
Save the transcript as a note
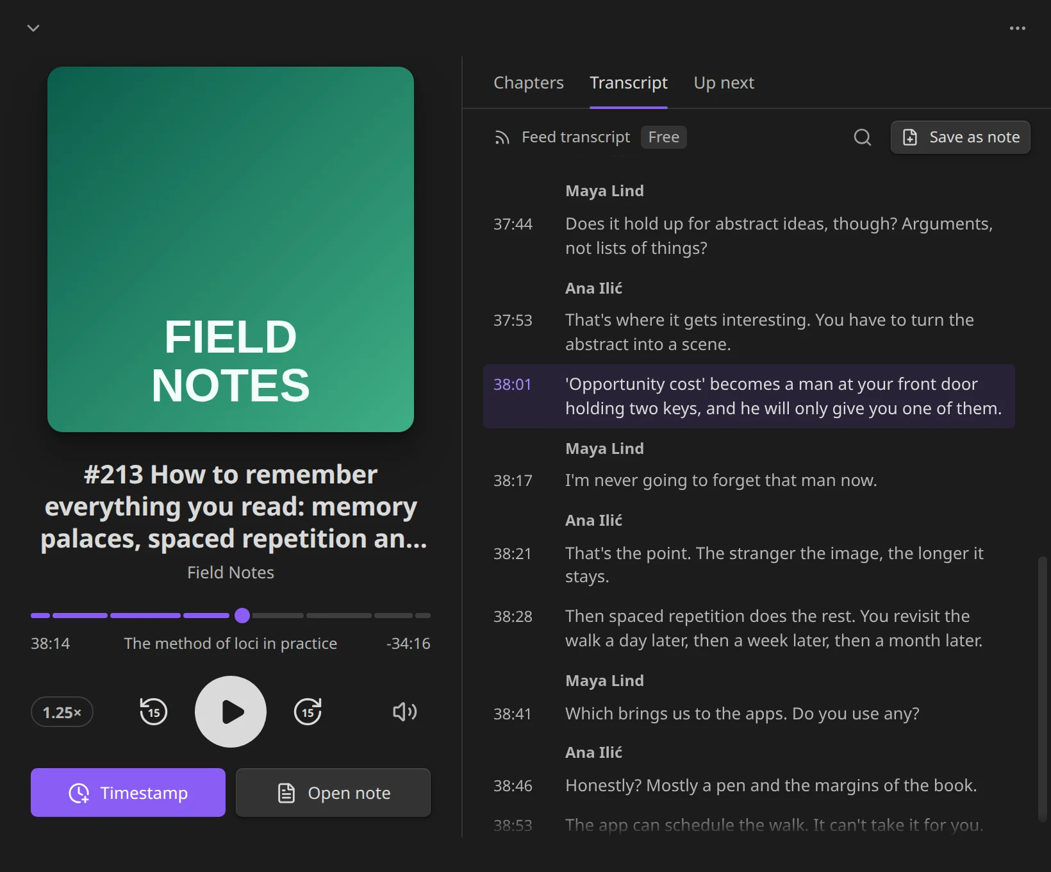click(x=961, y=137)
